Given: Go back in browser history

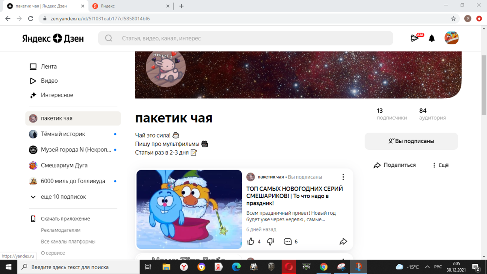Looking at the screenshot, I should (x=8, y=19).
